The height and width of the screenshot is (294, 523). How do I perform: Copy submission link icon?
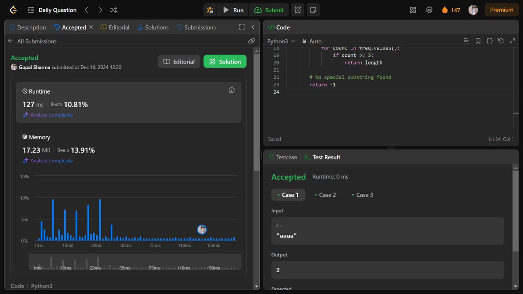click(251, 41)
